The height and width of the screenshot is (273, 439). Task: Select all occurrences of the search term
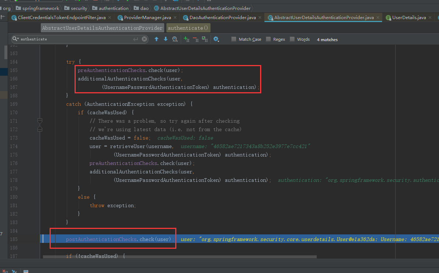pyautogui.click(x=205, y=39)
